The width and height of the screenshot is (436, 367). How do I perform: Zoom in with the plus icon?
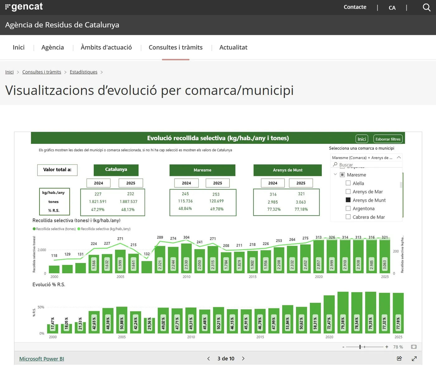[x=387, y=347]
